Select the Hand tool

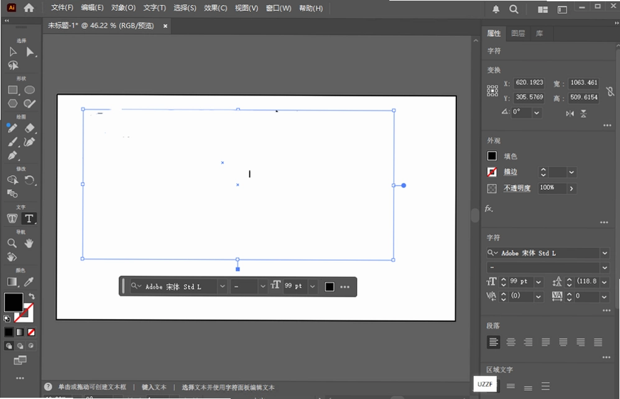click(x=29, y=243)
